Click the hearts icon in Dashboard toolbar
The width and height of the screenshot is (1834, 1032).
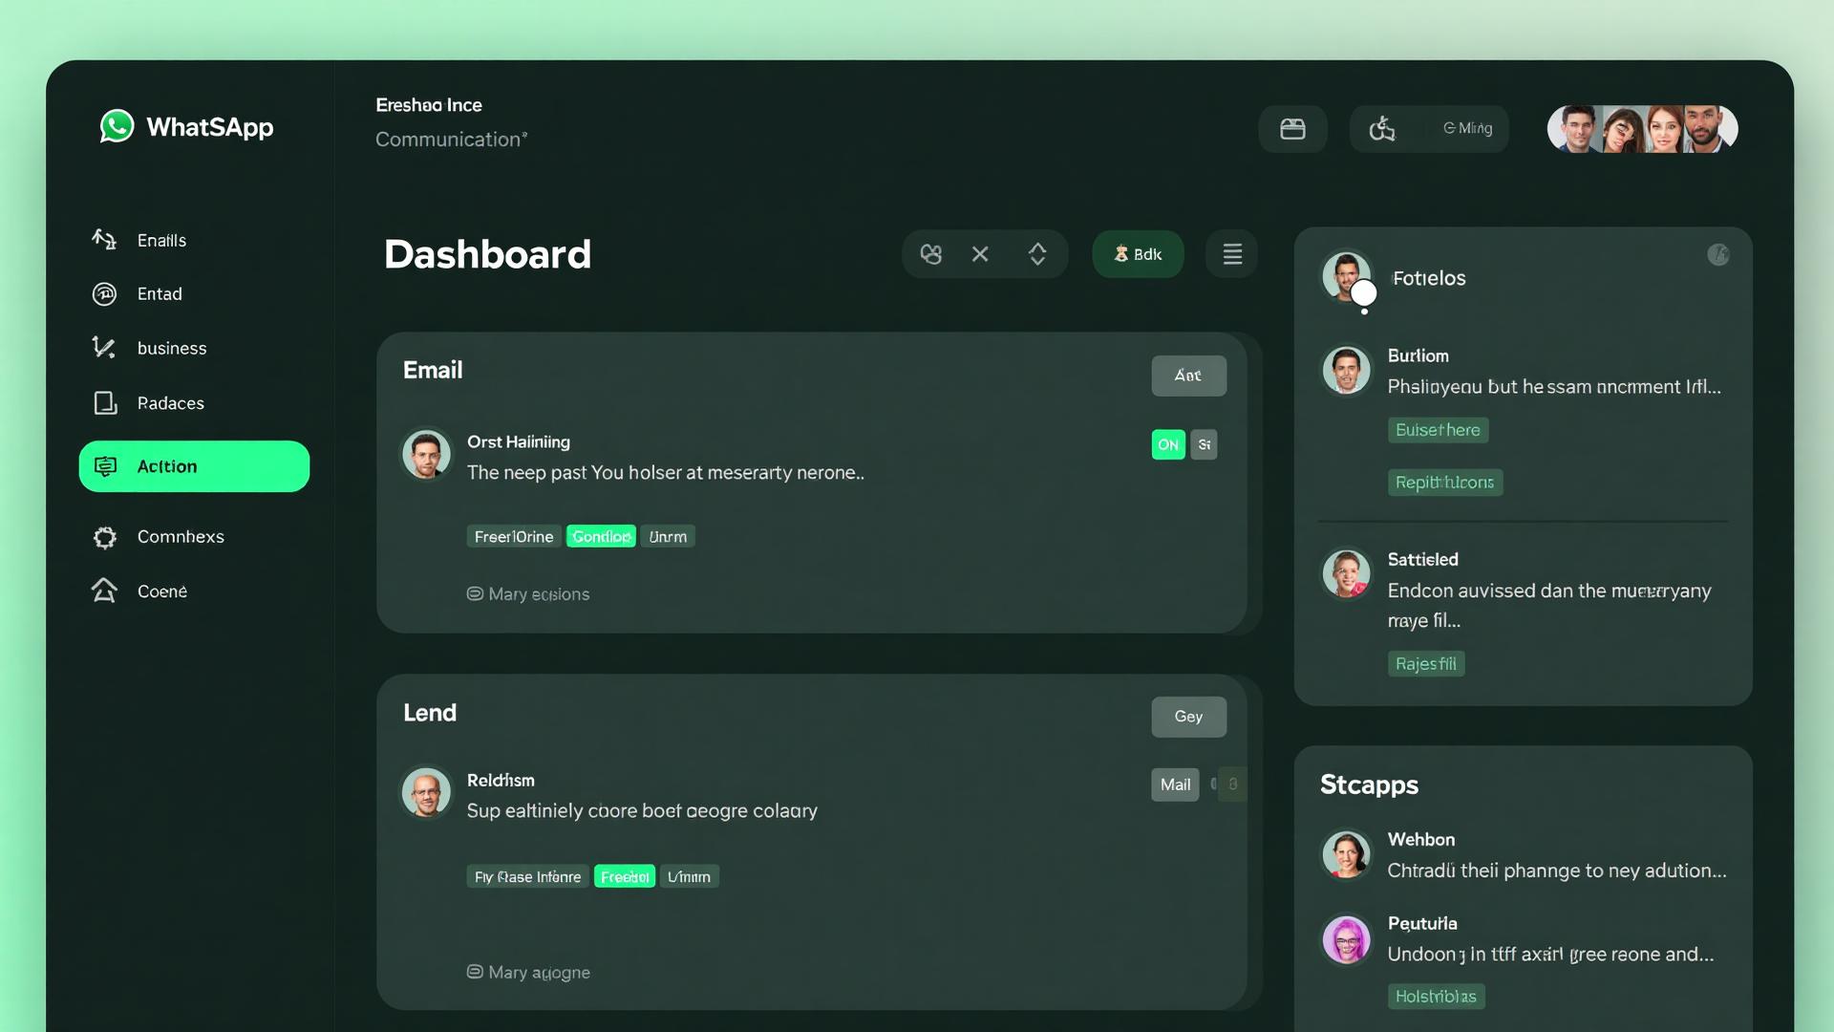(931, 254)
